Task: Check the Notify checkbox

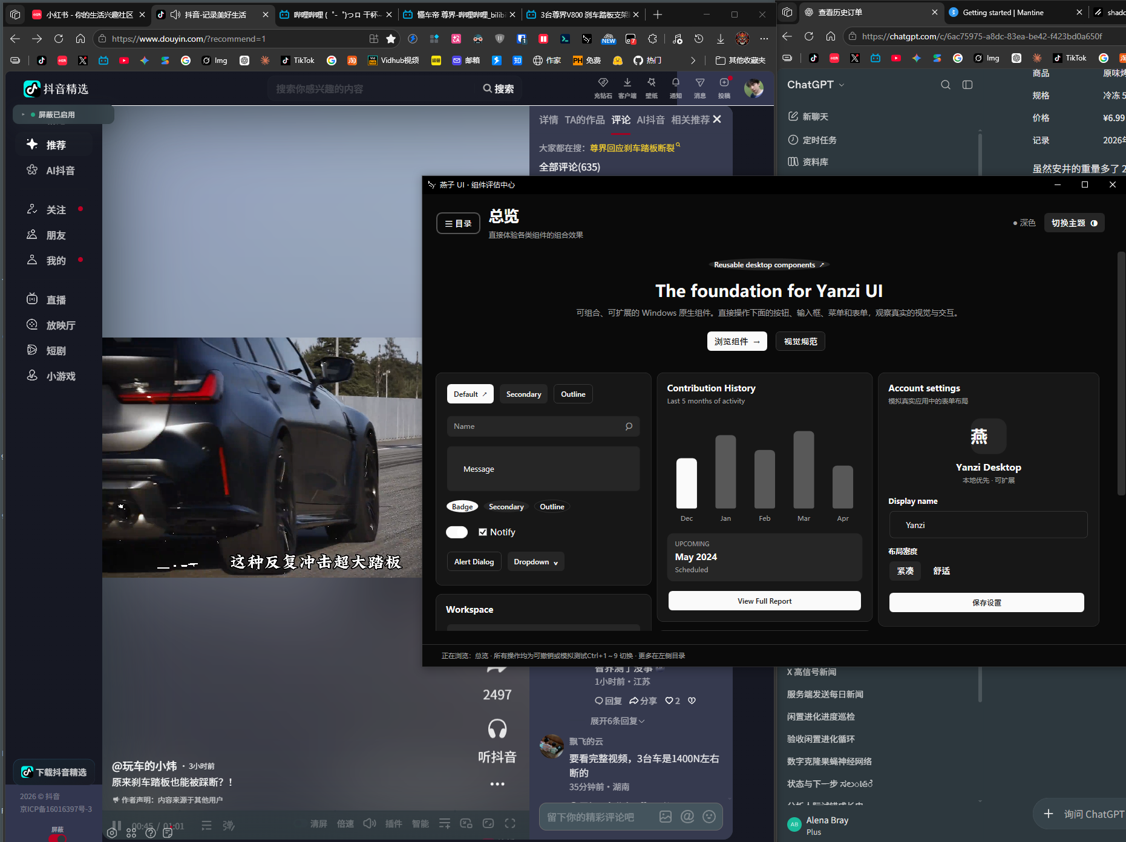Action: point(483,532)
